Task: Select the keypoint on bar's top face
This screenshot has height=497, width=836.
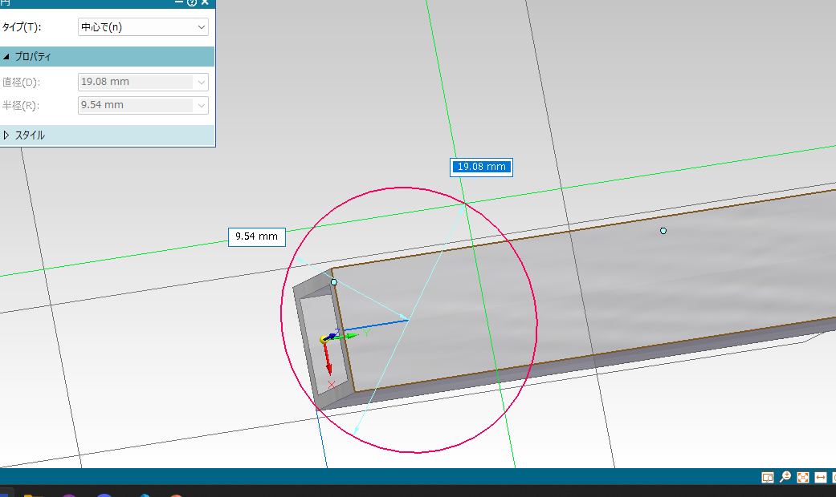Action: [663, 231]
